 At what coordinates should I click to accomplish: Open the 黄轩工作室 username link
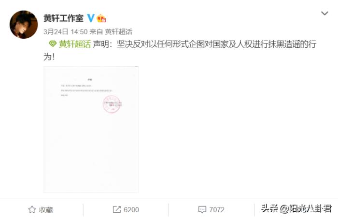tap(63, 18)
